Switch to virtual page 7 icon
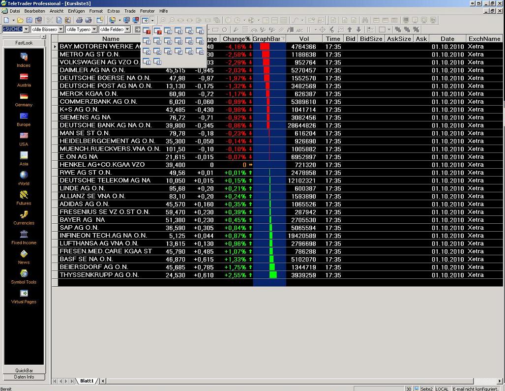 tap(147, 41)
